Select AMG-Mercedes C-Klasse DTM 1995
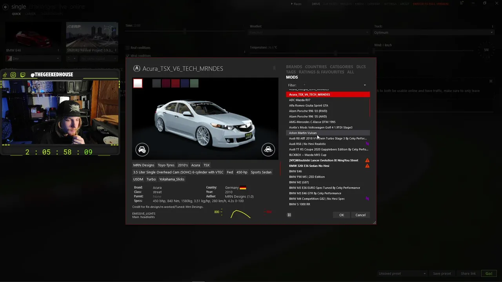 coord(328,122)
